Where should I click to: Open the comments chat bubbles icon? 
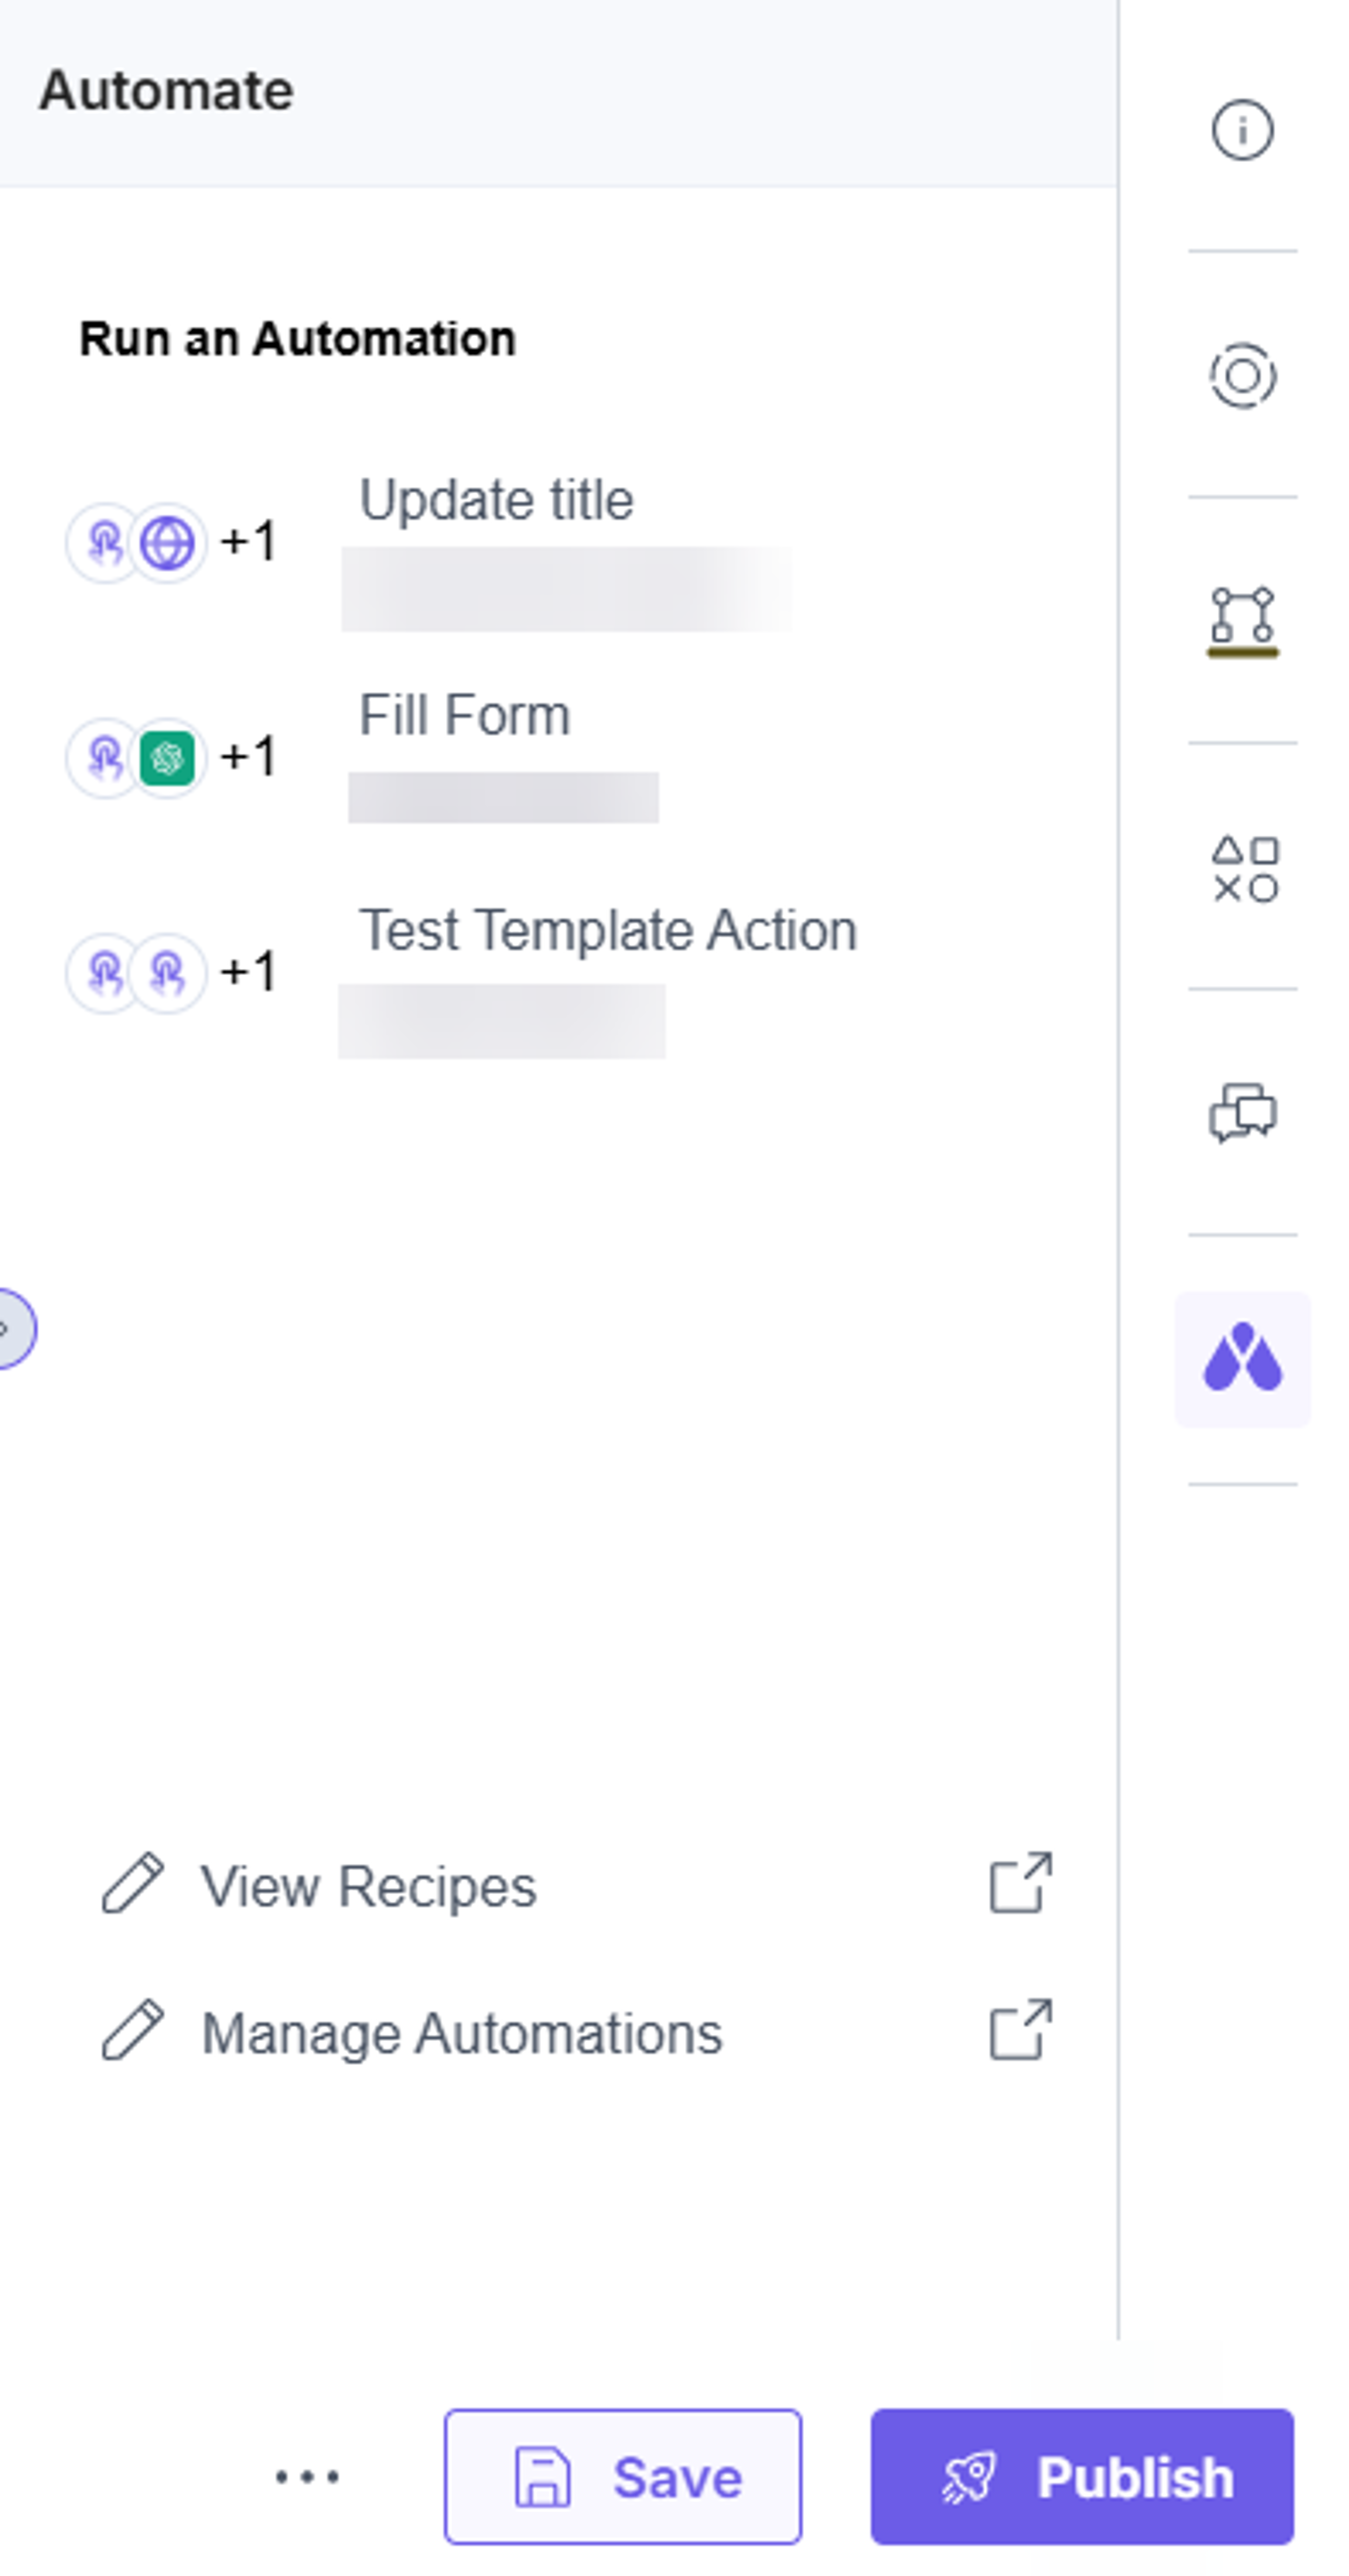[x=1242, y=1112]
